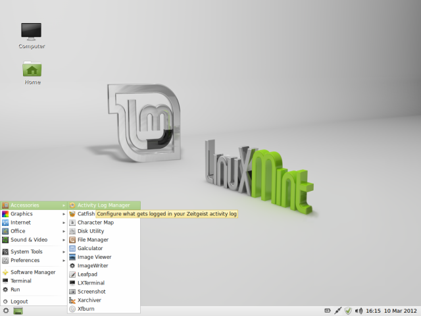Screen dimensions: 421x316
Task: Expand the Office submenu arrow
Action: coord(64,231)
